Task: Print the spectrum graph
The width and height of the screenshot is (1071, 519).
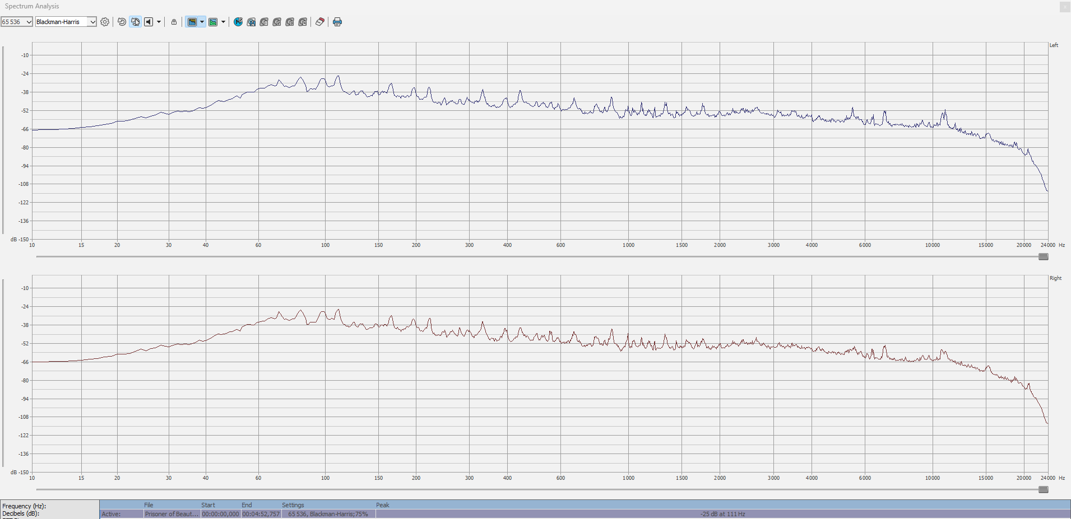Action: pyautogui.click(x=337, y=22)
